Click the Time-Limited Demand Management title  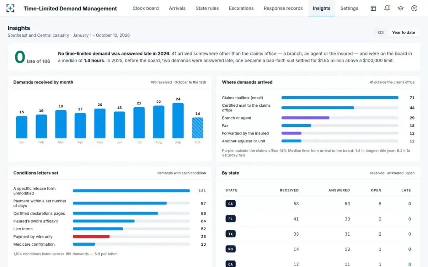click(70, 9)
